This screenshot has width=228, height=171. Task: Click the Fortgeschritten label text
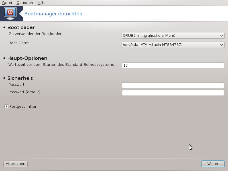(x=23, y=106)
